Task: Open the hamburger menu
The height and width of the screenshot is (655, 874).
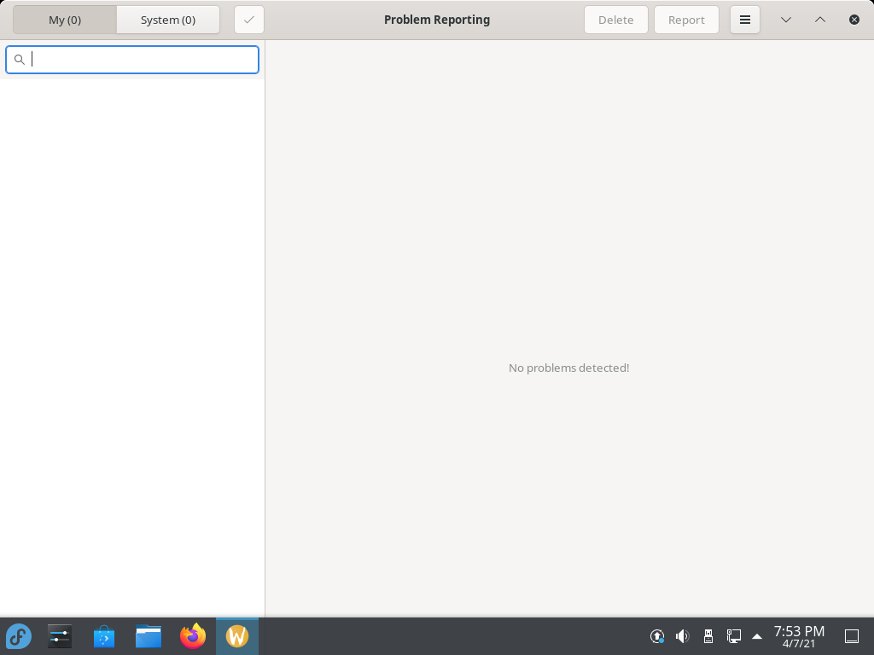Action: coord(744,20)
